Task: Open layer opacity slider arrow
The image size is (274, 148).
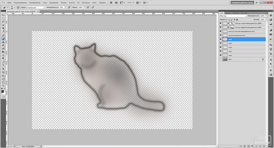Action: 266,16
